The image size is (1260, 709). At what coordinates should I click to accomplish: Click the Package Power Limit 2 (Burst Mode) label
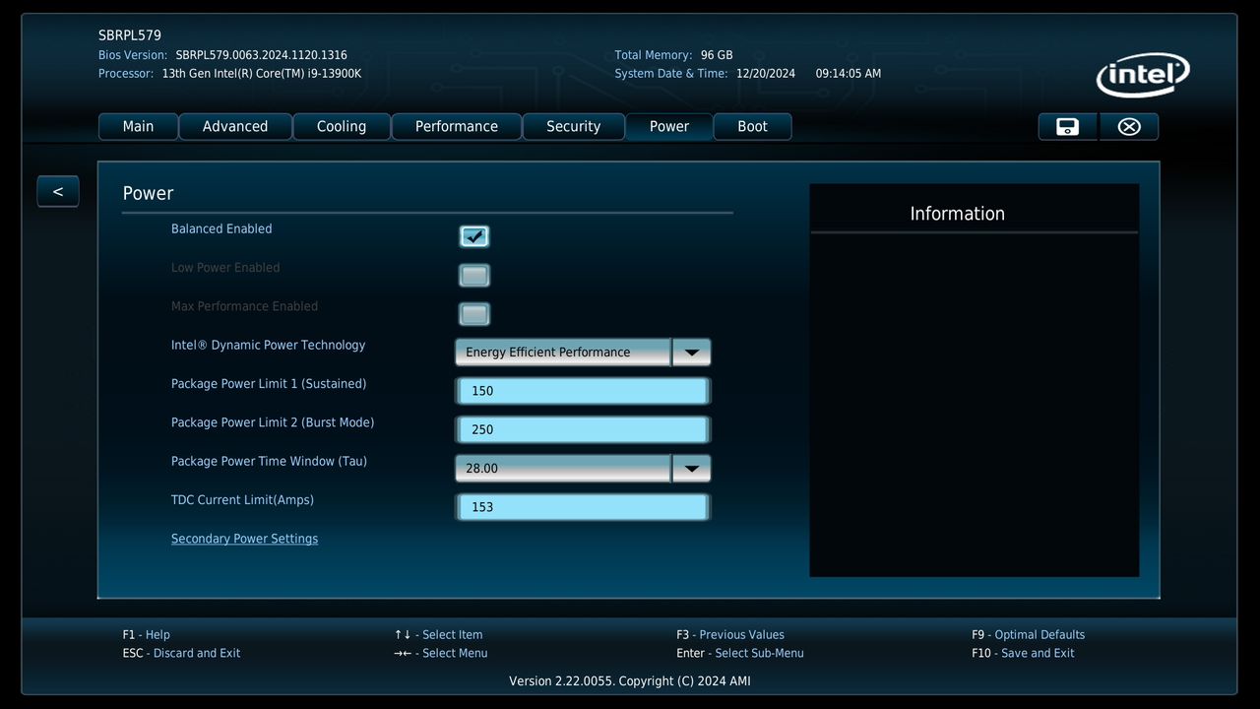(273, 422)
